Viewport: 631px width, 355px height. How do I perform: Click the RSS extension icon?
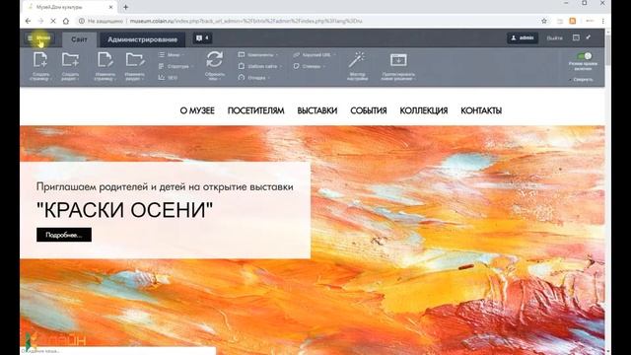coord(572,21)
